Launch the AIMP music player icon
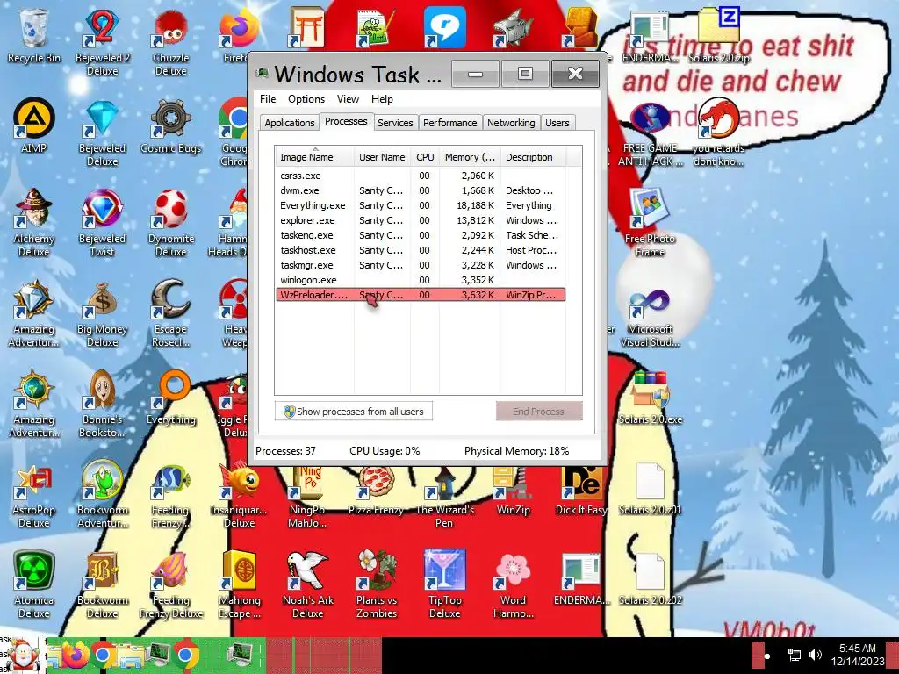Screen dimensions: 899x674 [34, 126]
